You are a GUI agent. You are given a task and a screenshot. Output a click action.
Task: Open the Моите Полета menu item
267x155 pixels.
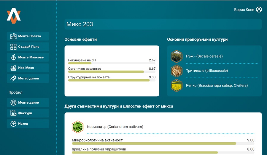pos(29,36)
